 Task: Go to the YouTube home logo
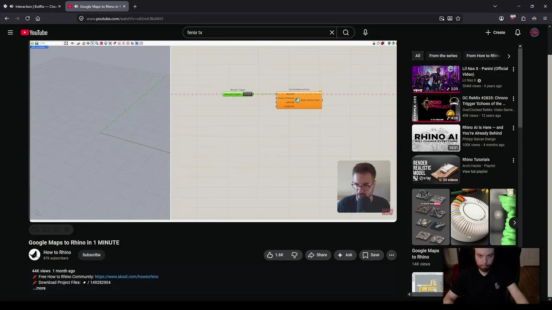click(34, 32)
